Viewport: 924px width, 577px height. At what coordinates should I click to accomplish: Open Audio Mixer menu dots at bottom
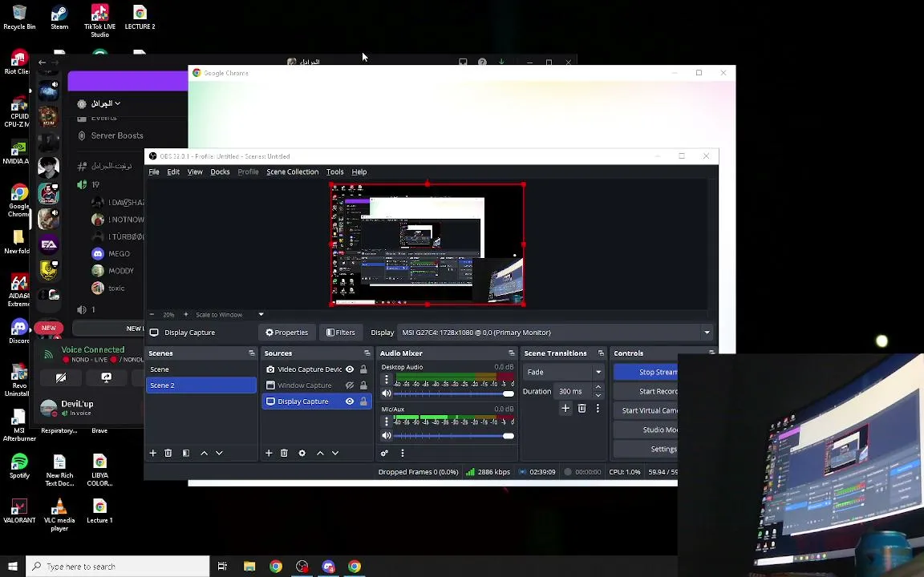(403, 453)
